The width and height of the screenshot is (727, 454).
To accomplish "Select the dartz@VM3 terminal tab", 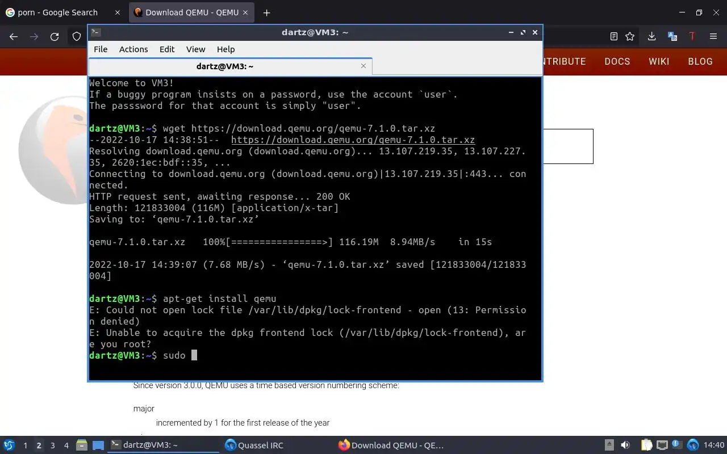I will coord(230,66).
